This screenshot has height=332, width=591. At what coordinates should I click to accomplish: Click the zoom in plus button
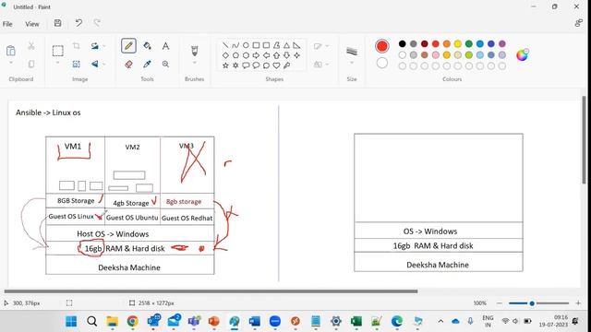579,303
